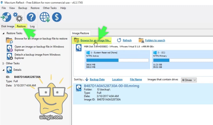Screen dimensions: 213x125
Task: Sort images by Backup Date
Action: pos(97,79)
